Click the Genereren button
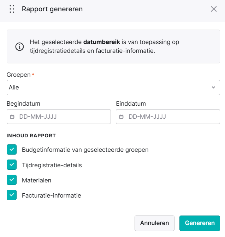Image resolution: width=225 pixels, height=237 pixels. (200, 223)
